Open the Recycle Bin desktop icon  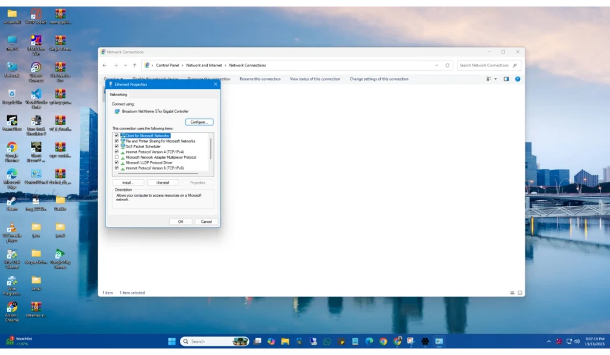pos(12,94)
